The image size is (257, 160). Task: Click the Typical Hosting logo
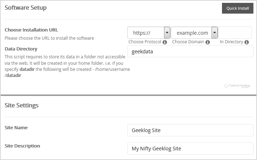click(237, 86)
